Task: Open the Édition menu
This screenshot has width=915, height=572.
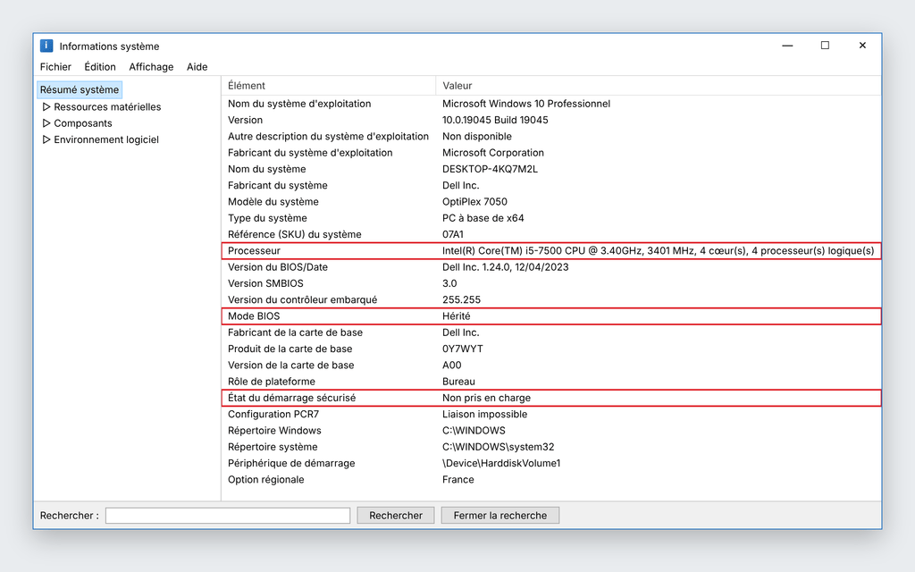Action: (100, 66)
